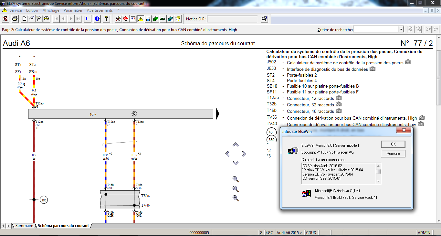
Task: Switch to the Sommaire tab
Action: pos(24,226)
